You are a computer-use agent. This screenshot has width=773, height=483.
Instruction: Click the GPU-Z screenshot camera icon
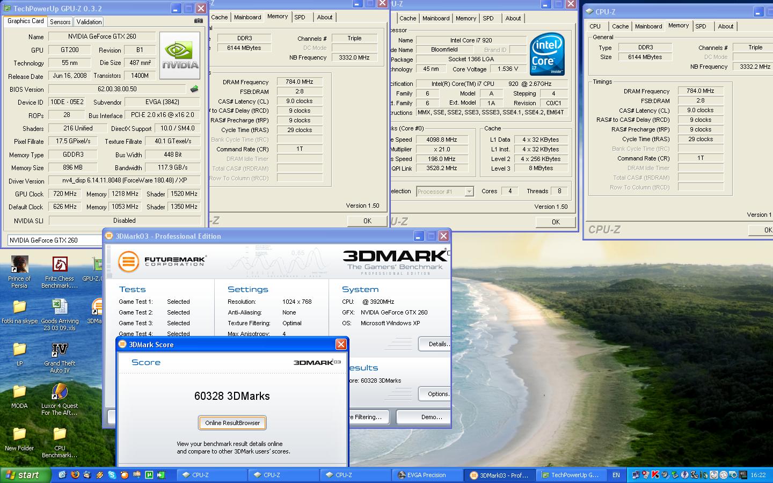(199, 21)
